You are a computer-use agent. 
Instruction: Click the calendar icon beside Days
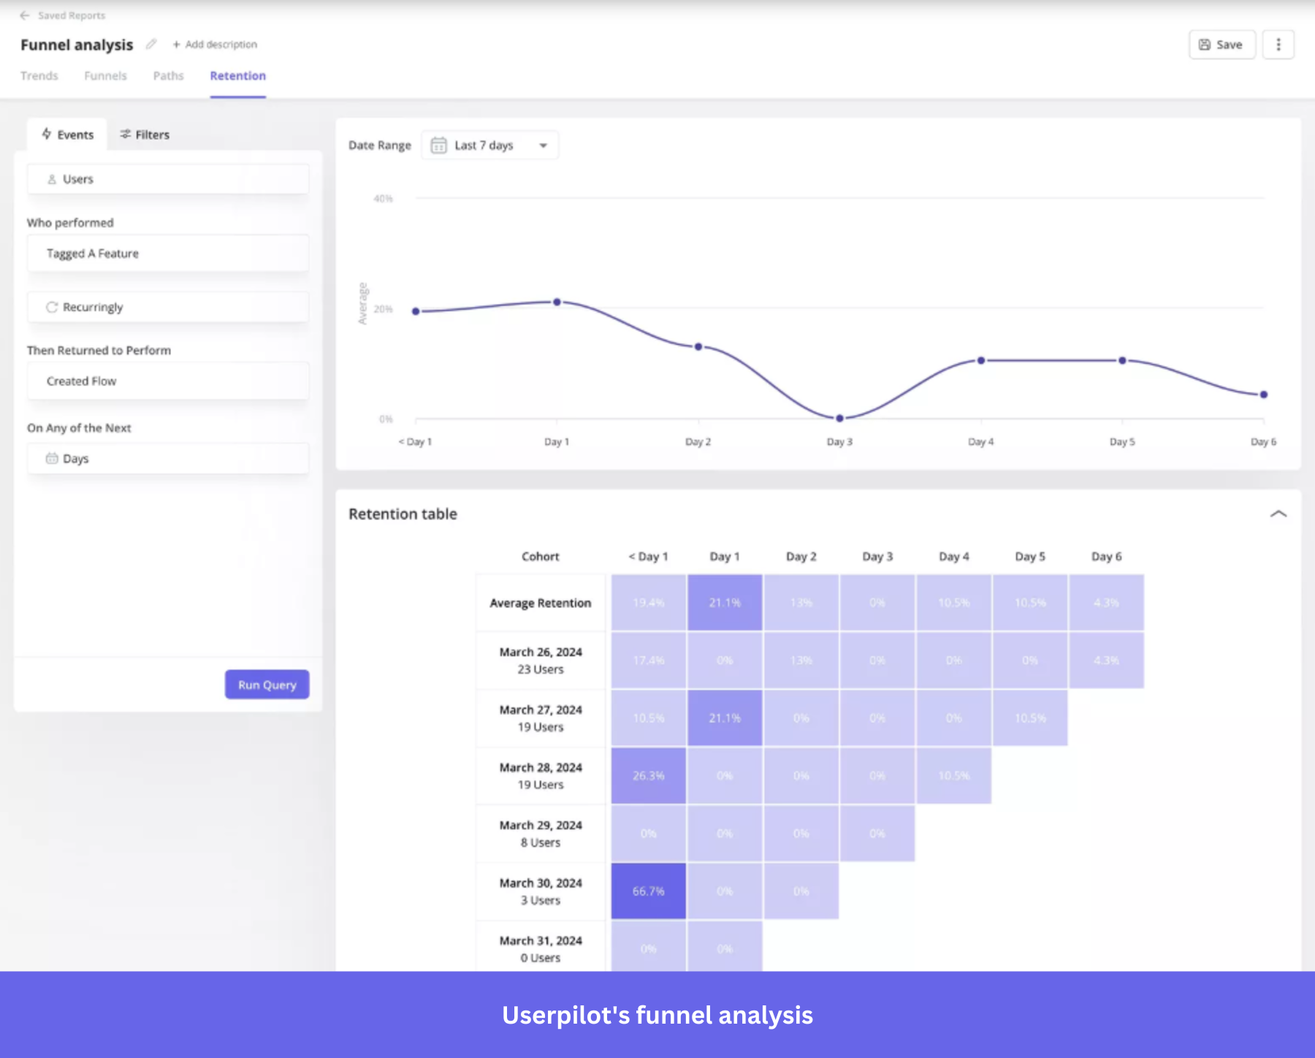click(52, 458)
